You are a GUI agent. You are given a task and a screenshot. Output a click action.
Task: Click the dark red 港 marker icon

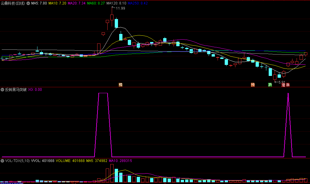(283, 85)
